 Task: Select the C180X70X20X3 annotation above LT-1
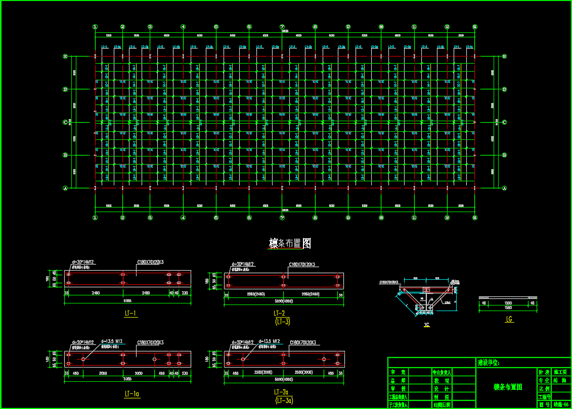click(150, 263)
